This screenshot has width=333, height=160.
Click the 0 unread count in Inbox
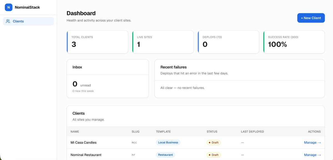point(75,84)
